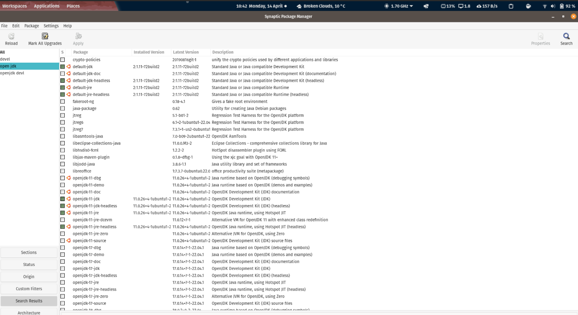Mark the openjdk-17-jdk status checkbox
Screen dimensions: 578x315
pyautogui.click(x=62, y=268)
